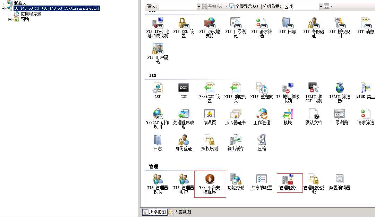Open IIS 管理器权限 feature

click(157, 184)
